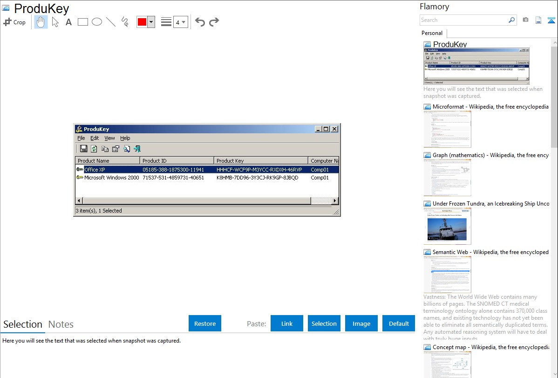
Task: Click the line thickness icon
Action: pos(166,22)
